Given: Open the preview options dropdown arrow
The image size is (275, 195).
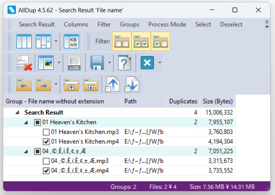Looking at the screenshot, I should pos(59,62).
